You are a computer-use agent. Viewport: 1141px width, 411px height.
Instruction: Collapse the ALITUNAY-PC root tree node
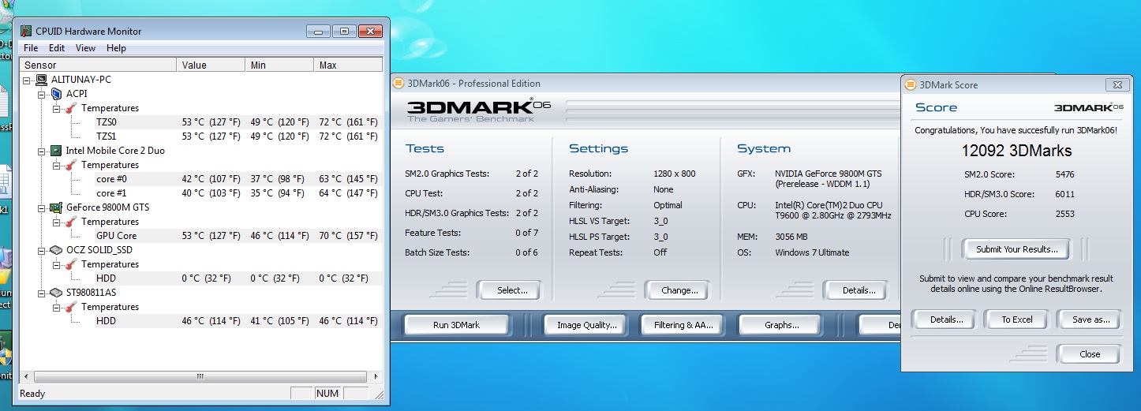[28, 80]
